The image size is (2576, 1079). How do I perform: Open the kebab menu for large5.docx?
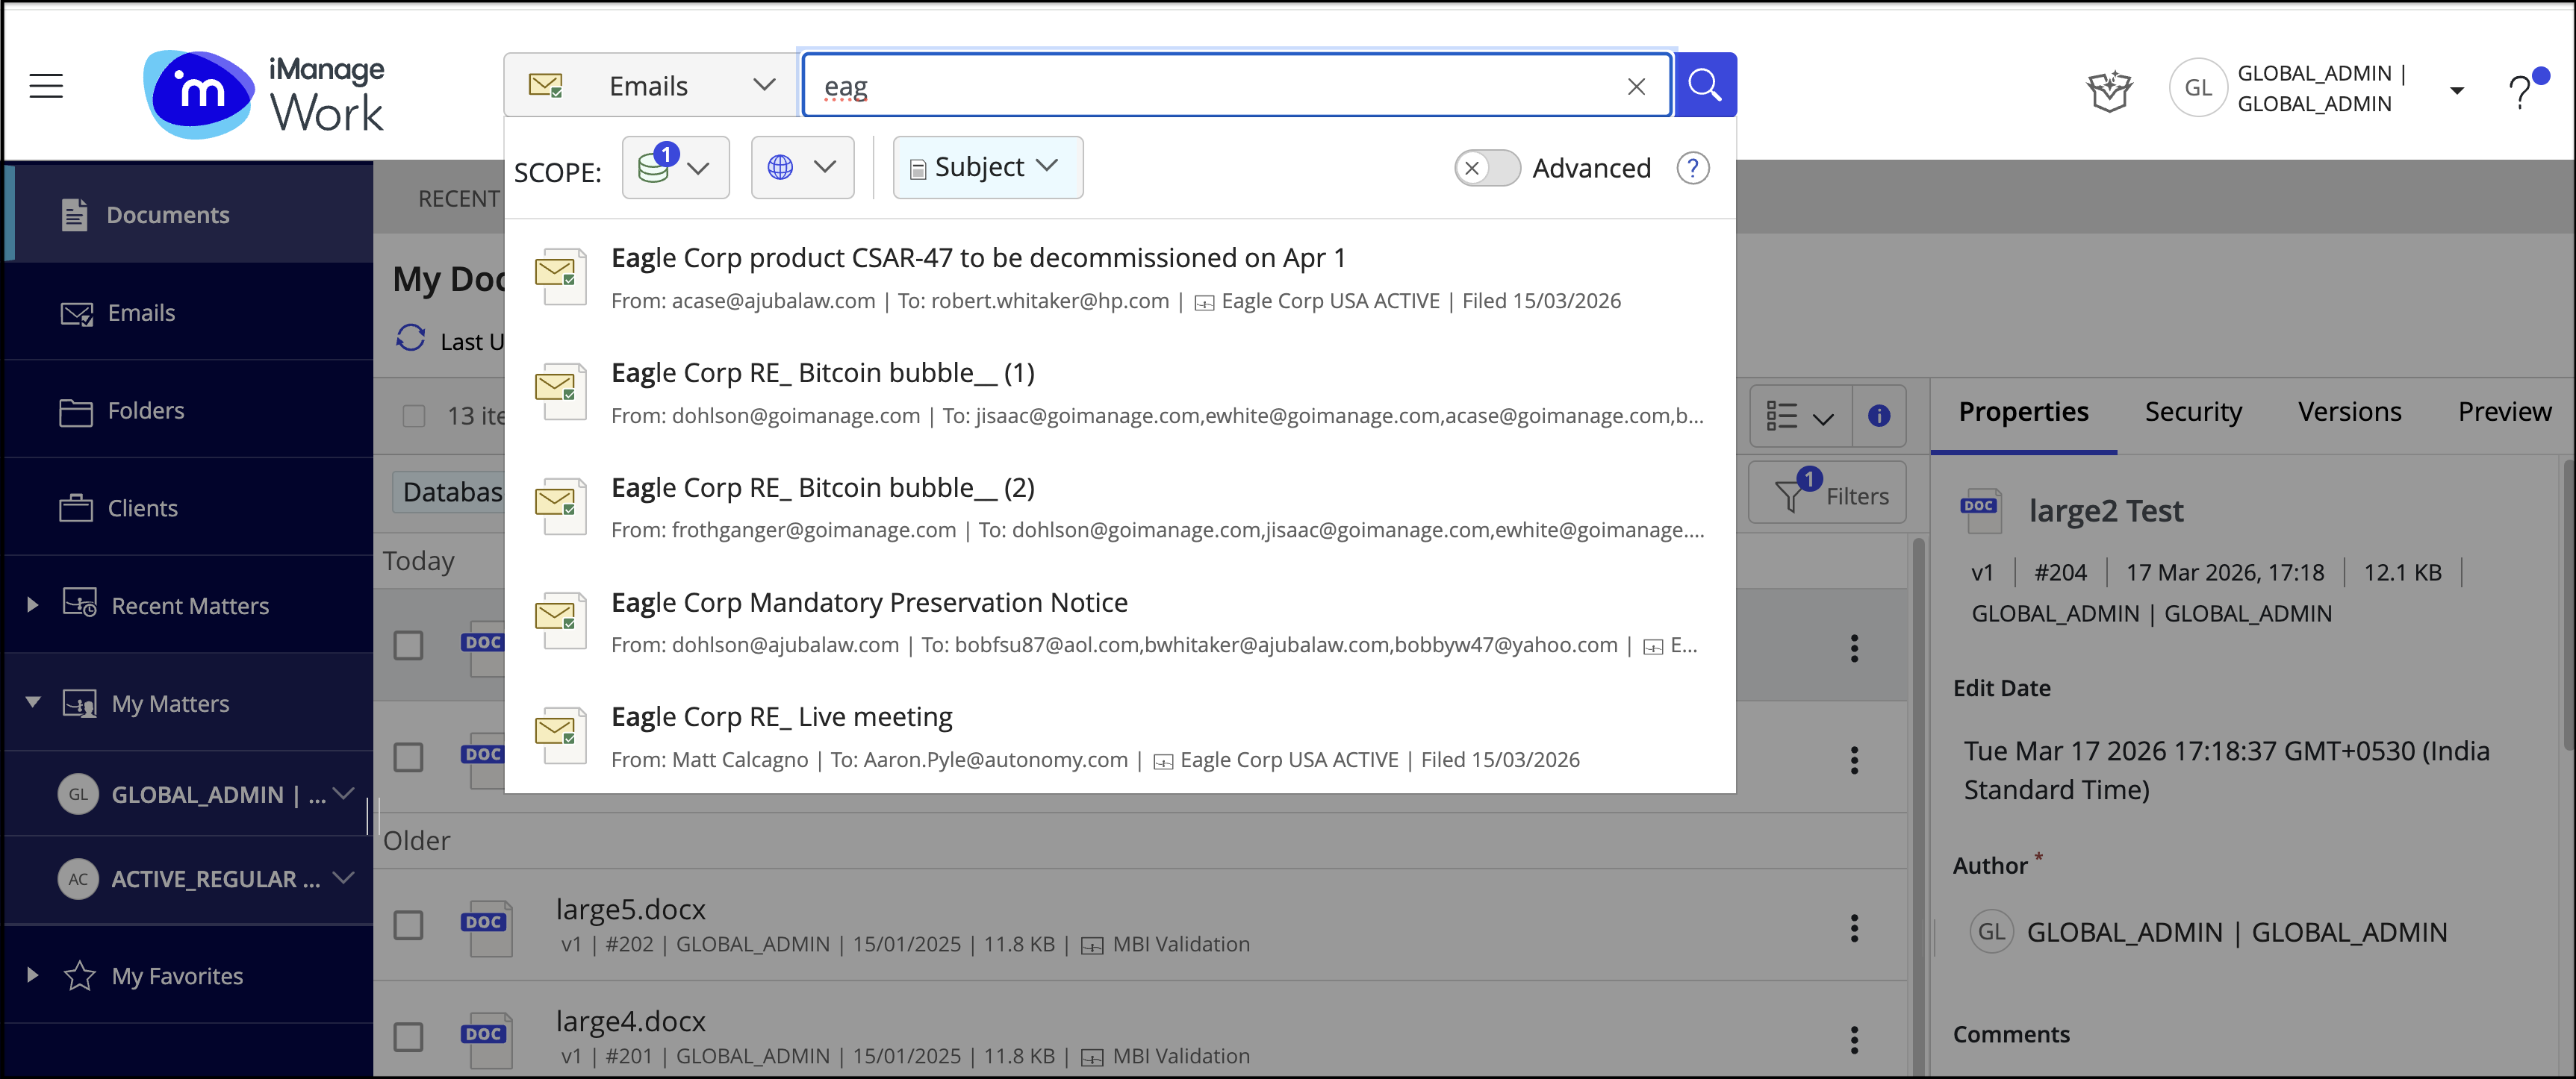pos(1853,927)
